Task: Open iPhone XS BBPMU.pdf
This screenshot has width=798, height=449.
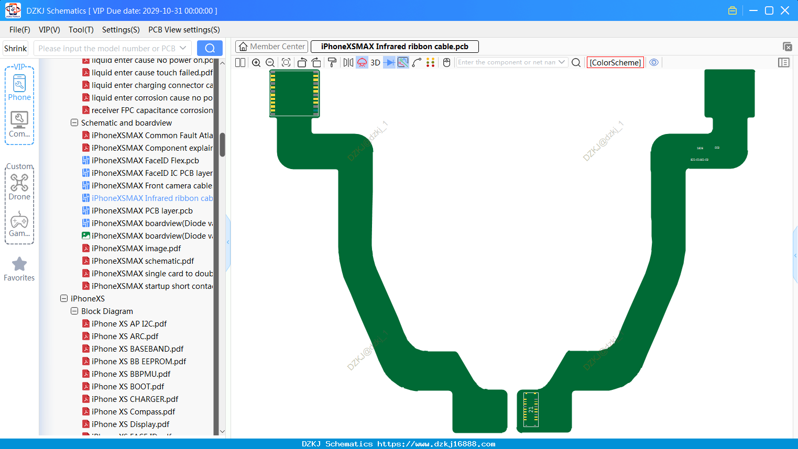Action: click(126, 374)
